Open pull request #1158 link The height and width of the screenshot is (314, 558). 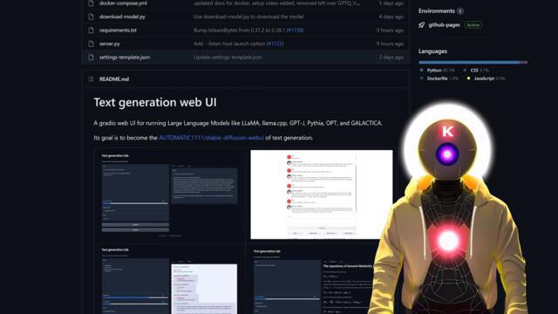(x=295, y=31)
